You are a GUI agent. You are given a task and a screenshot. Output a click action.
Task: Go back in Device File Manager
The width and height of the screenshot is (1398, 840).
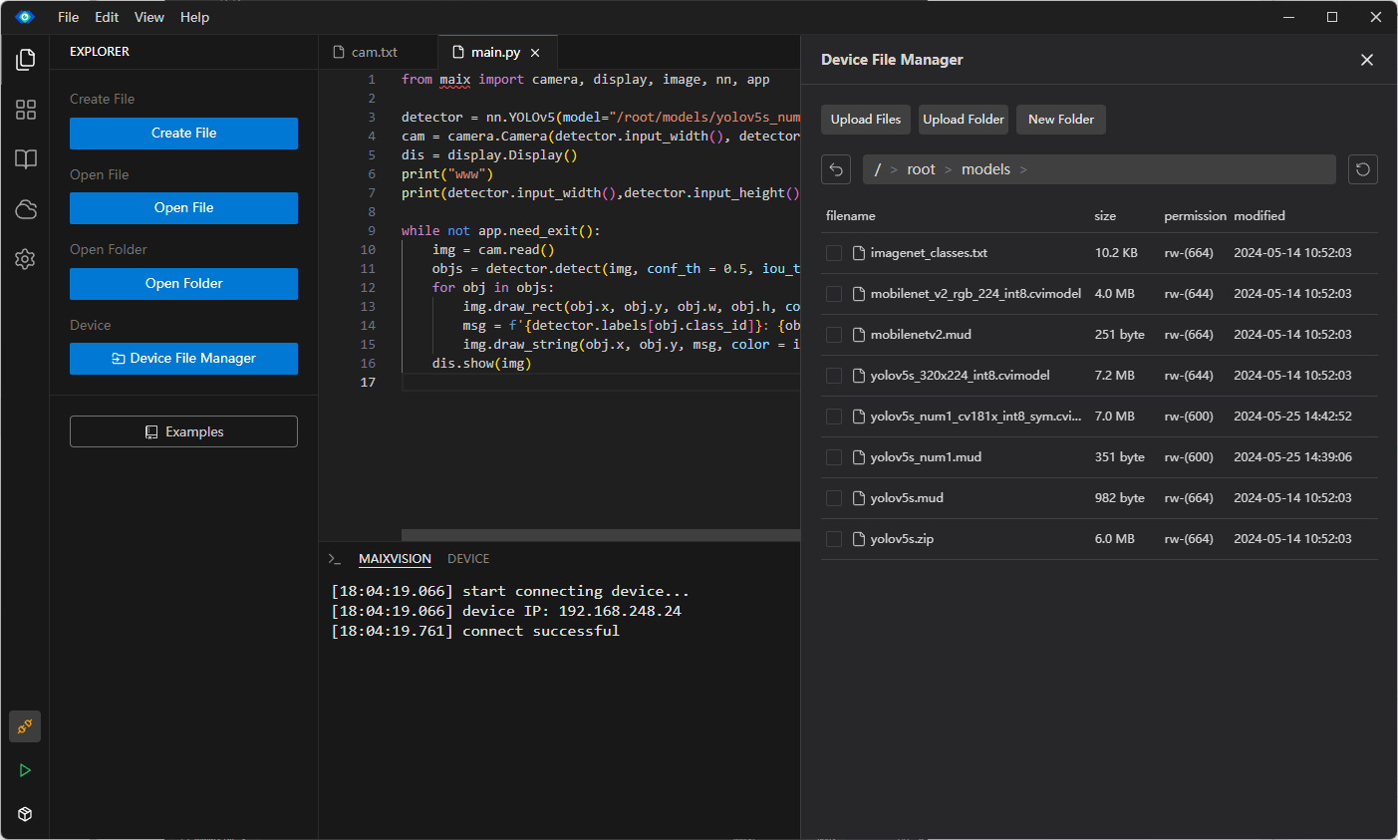pyautogui.click(x=836, y=169)
